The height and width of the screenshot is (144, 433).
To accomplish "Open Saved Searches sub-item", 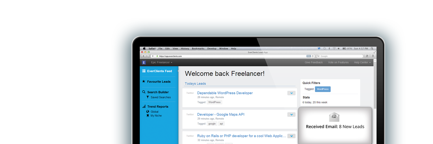I will coord(161,97).
